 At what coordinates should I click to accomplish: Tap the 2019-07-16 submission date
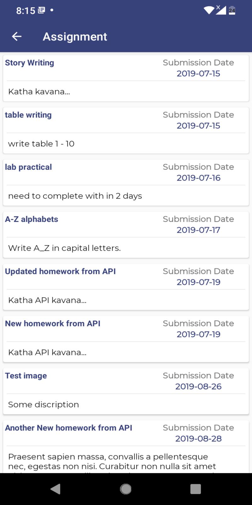click(198, 178)
